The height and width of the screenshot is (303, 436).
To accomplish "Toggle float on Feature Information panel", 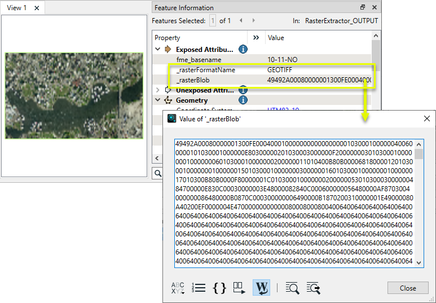I will point(363,8).
